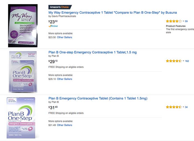Click the star rating with 34 reviews
This screenshot has height=141, width=194.
point(174,107)
